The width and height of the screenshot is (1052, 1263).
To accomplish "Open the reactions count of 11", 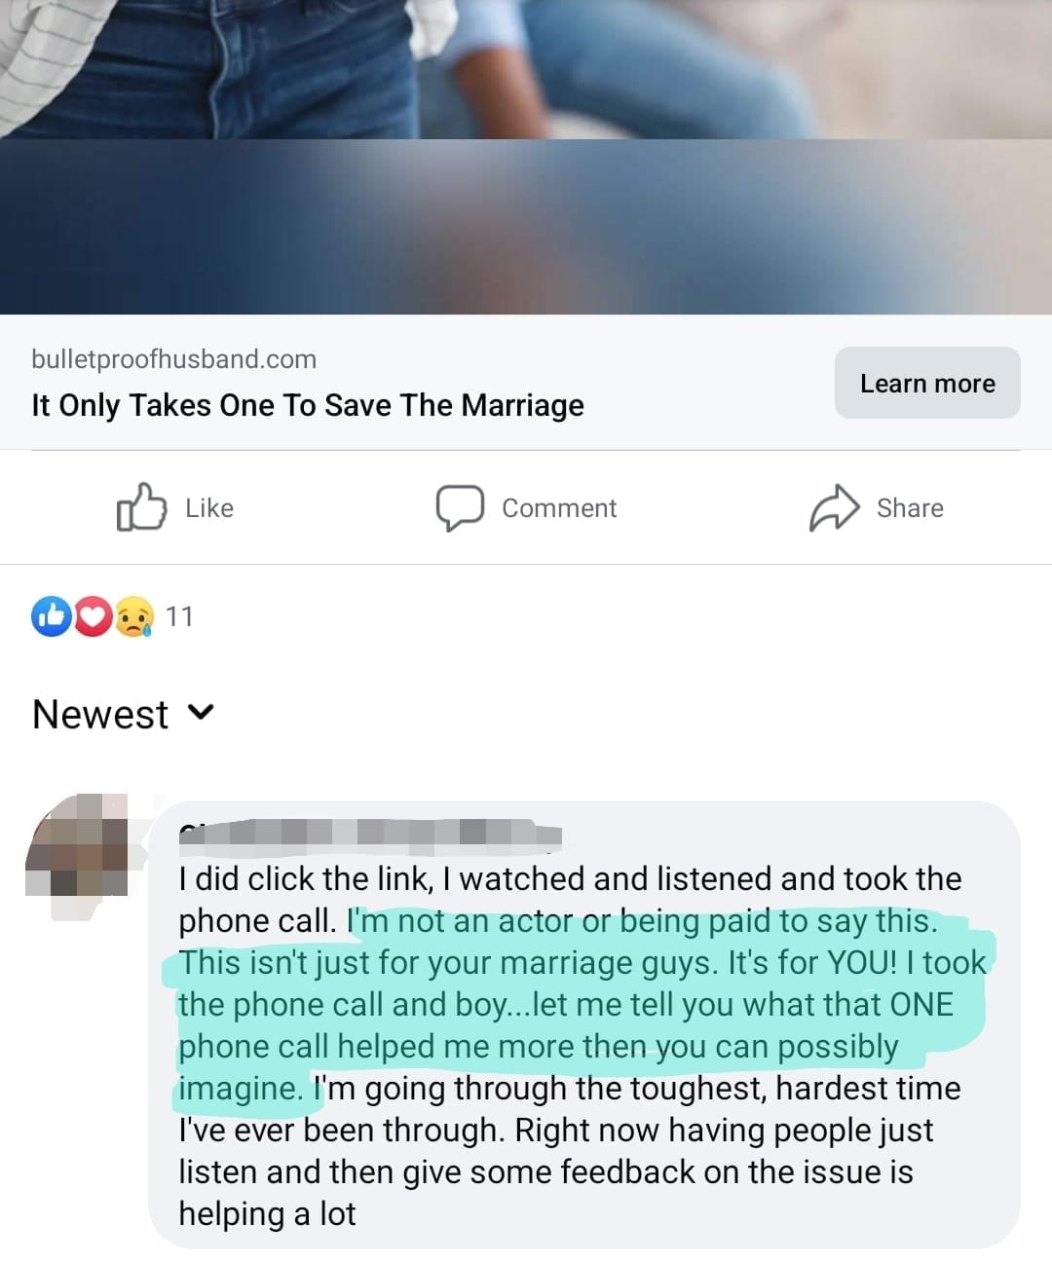I will tap(179, 616).
